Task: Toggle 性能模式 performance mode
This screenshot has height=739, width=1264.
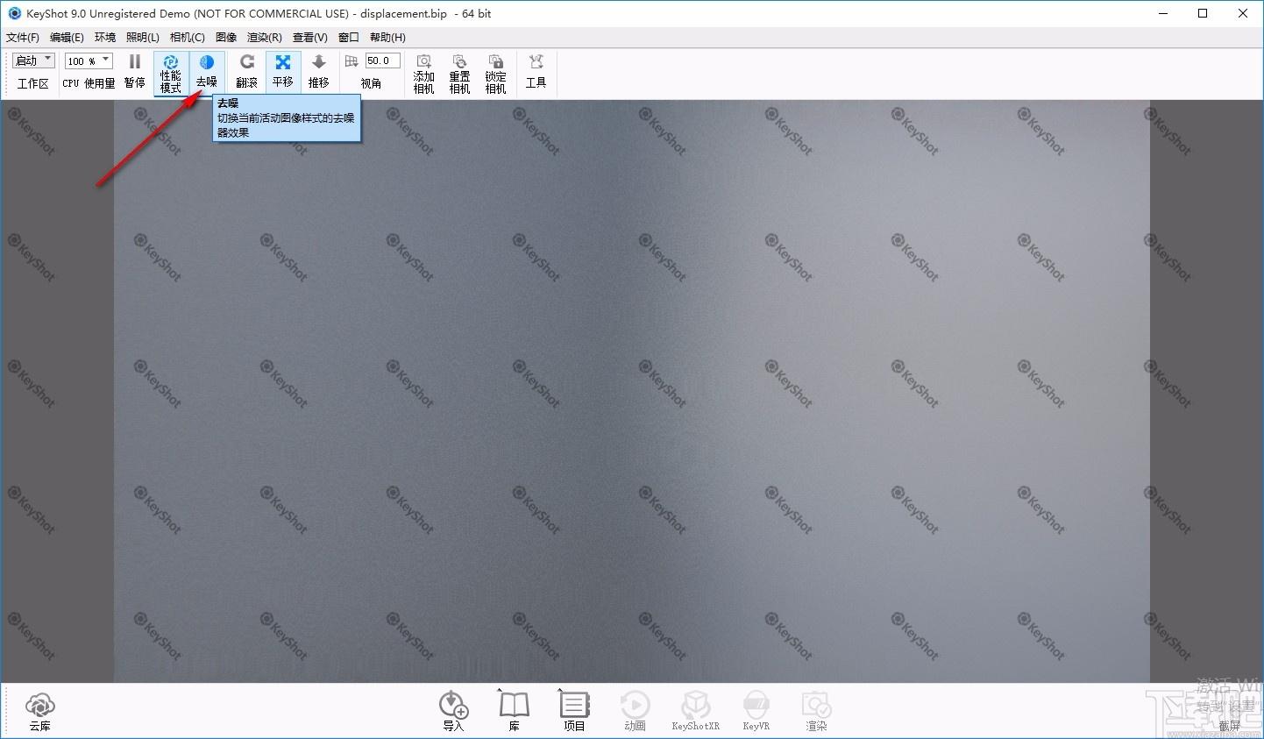Action: 171,73
